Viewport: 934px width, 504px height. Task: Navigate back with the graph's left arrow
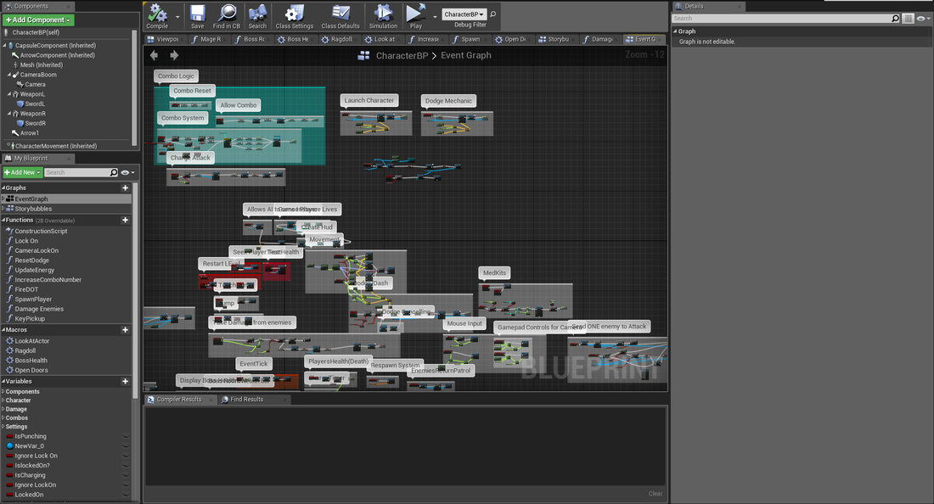(x=154, y=55)
